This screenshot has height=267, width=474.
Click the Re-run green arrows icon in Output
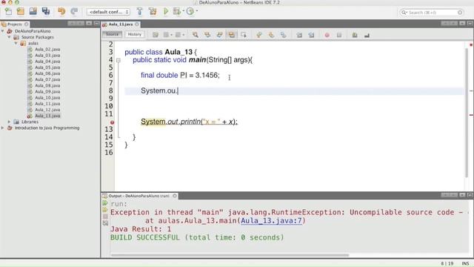105,202
